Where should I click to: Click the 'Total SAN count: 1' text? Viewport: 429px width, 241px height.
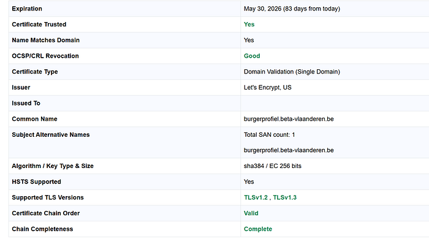(269, 135)
